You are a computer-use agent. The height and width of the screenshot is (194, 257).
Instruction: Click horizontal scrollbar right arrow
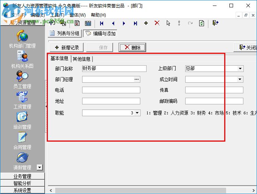tap(254, 191)
